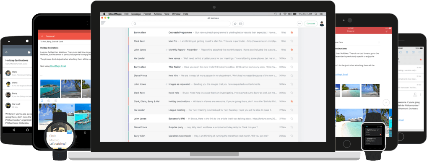Click the Time Machine icon in menu bar
The width and height of the screenshot is (427, 161).
pyautogui.click(x=276, y=14)
